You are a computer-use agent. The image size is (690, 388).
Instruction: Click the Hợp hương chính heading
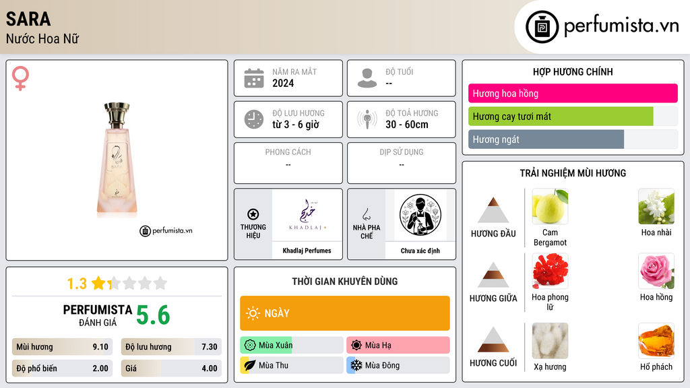click(x=573, y=71)
